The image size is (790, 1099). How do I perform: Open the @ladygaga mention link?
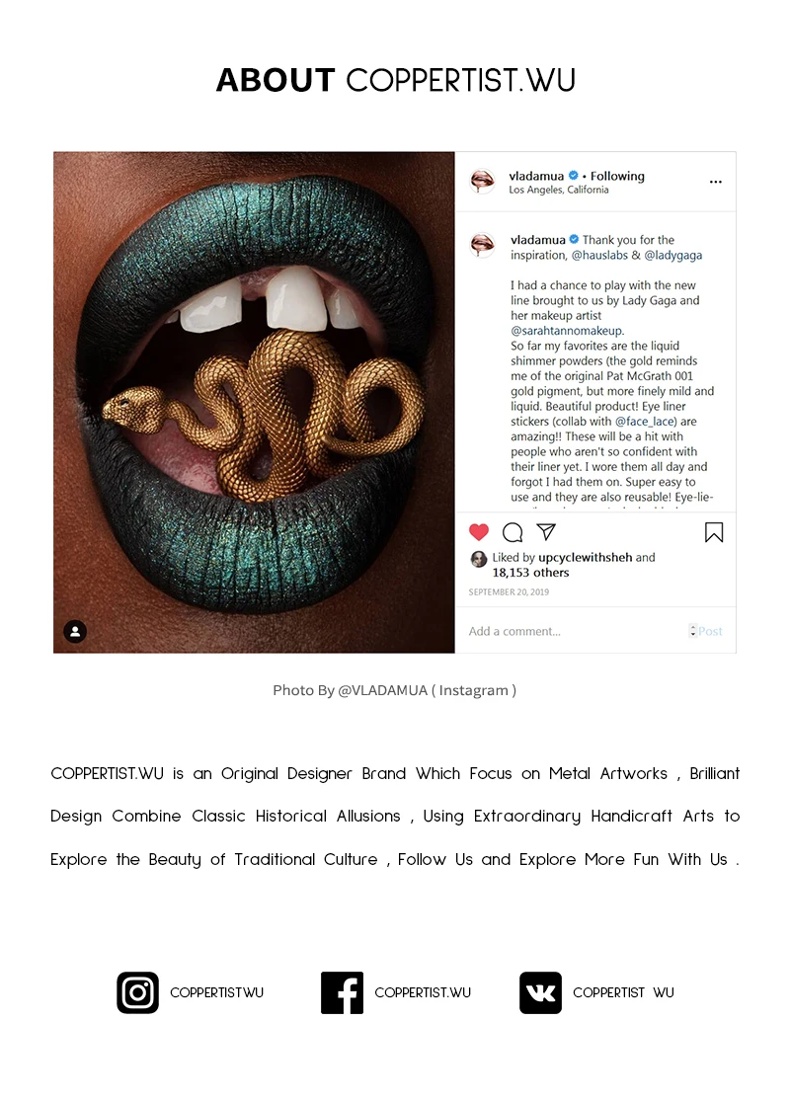[672, 255]
